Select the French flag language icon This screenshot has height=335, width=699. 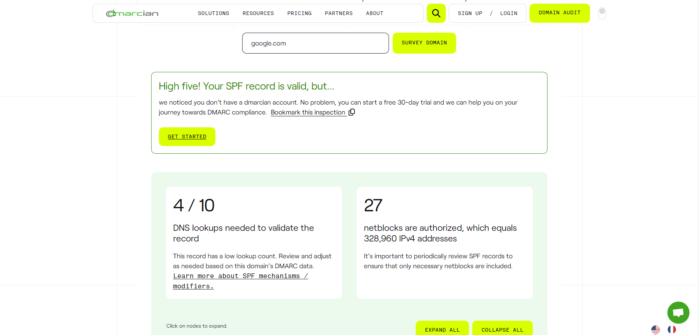tap(671, 329)
